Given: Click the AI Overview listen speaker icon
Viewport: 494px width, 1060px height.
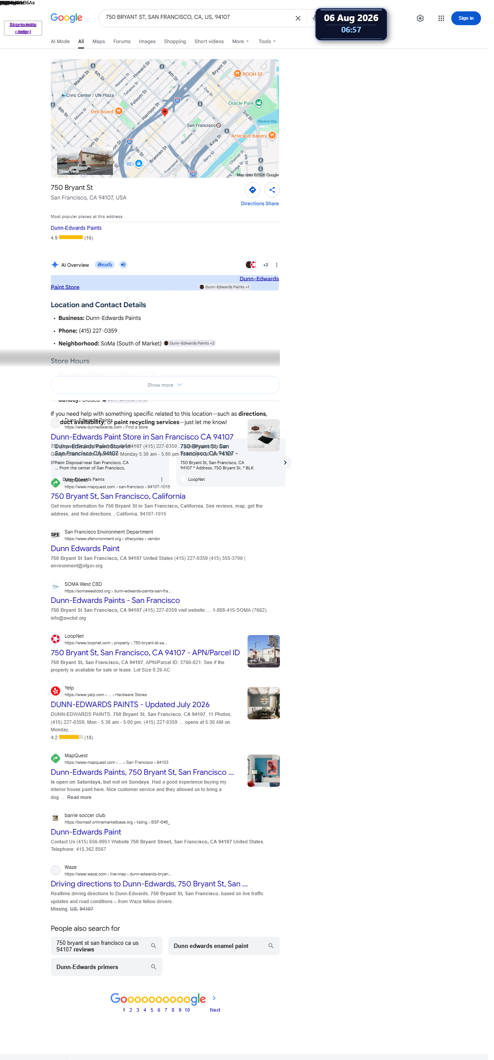Looking at the screenshot, I should coord(123,265).
